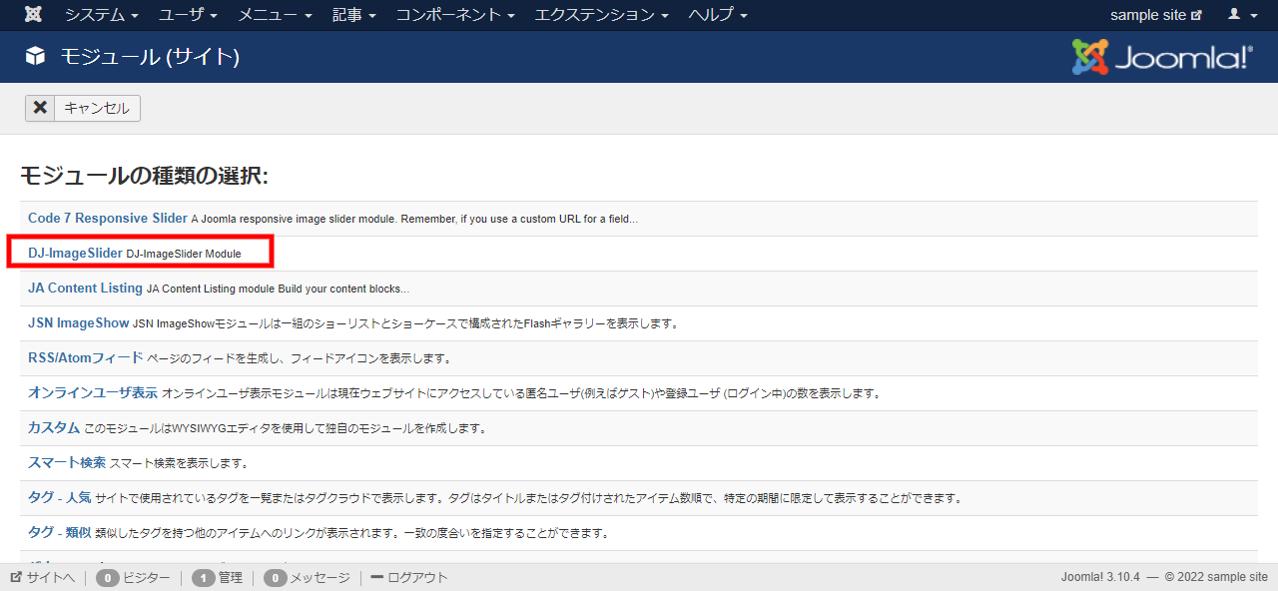
Task: Click the ビジター count badge
Action: 108,577
